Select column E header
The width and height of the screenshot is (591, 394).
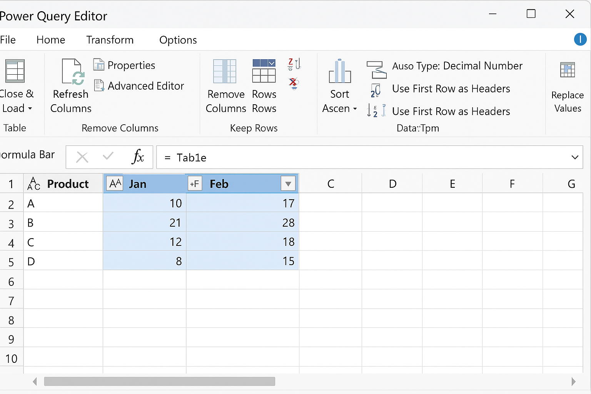[x=452, y=184]
